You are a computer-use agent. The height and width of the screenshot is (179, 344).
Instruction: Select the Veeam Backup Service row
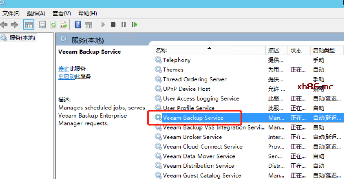click(248, 118)
